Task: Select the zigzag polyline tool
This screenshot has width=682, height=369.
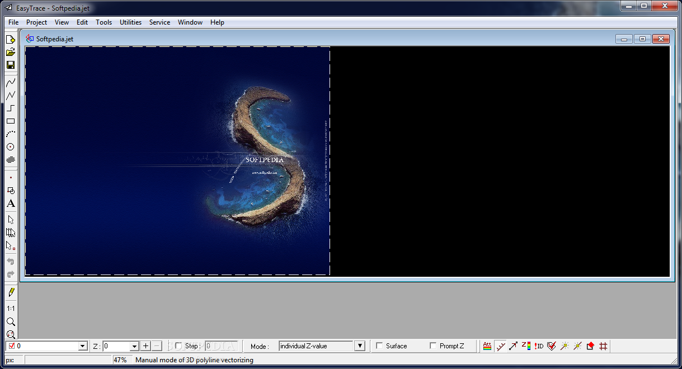Action: 11,95
